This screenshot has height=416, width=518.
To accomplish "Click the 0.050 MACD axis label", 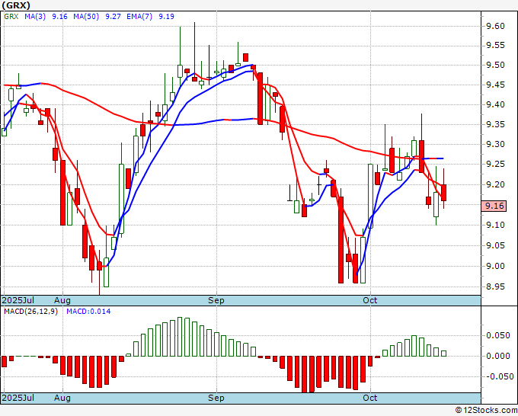I will coord(498,335).
